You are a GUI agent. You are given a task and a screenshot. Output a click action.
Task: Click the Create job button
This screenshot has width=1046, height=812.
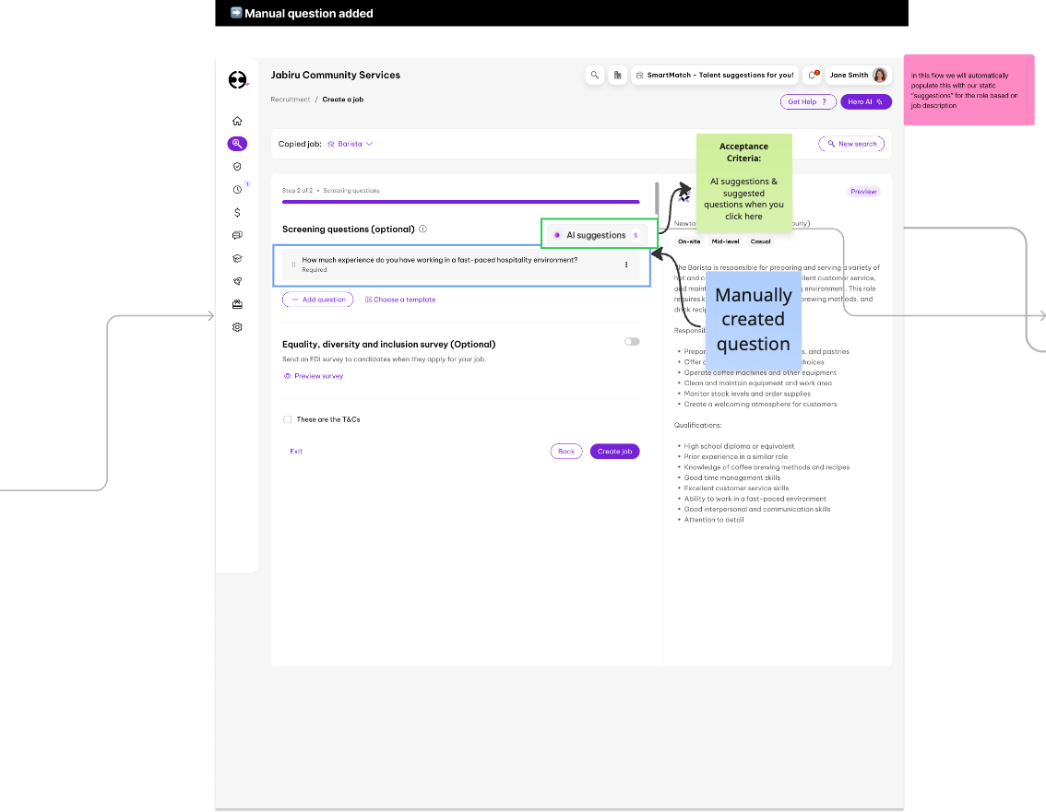(x=614, y=452)
